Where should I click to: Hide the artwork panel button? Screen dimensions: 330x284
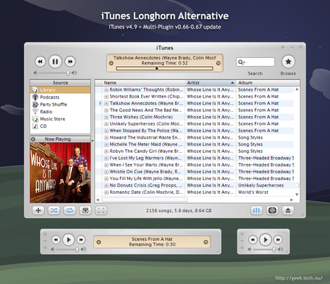coord(85,211)
